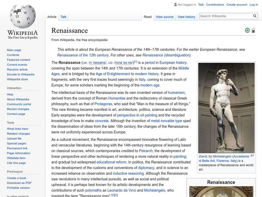This screenshot has width=262, height=197.
Task: Open the Help link in sidebar
Action: click(10, 94)
